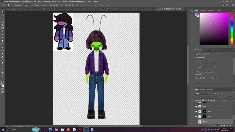The width and height of the screenshot is (235, 132).
Task: Select the Healing Brush tool
Action: (x=2, y=34)
